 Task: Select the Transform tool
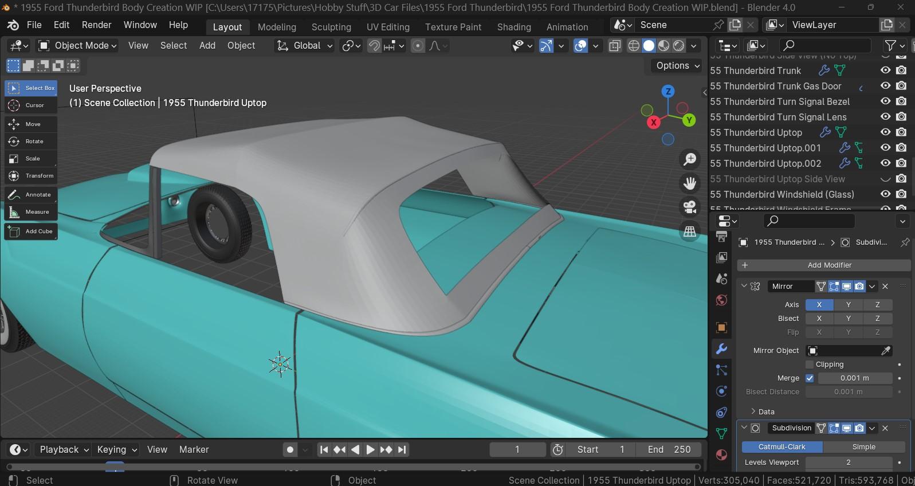click(32, 175)
